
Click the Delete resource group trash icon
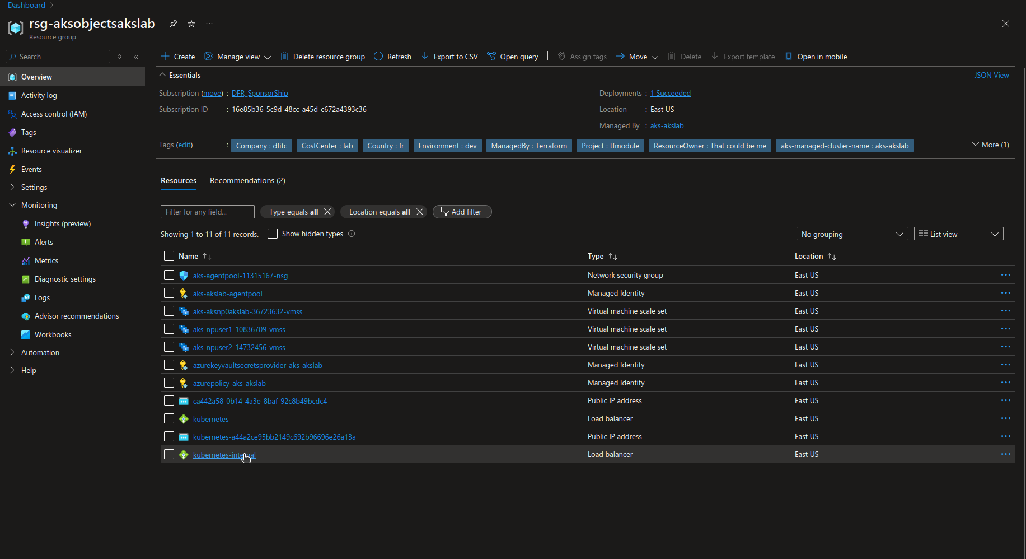click(284, 56)
